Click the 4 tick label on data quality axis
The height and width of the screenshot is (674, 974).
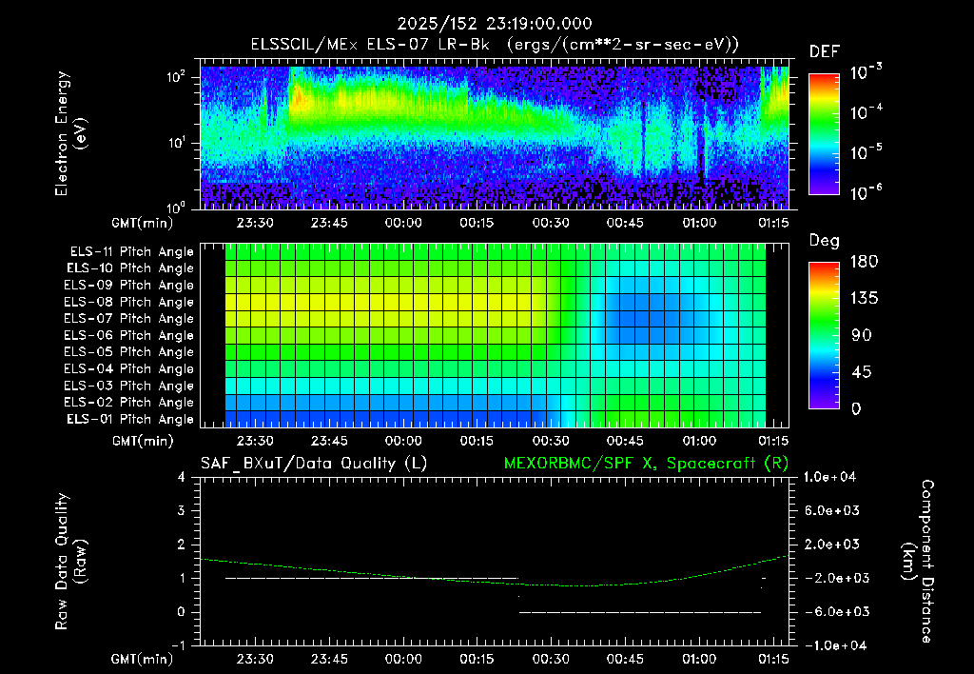[182, 477]
